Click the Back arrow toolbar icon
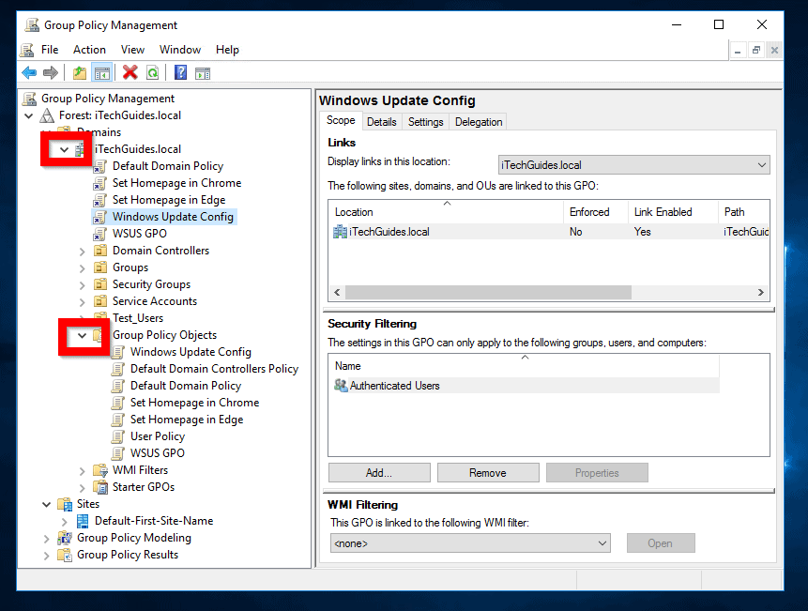 click(x=29, y=72)
